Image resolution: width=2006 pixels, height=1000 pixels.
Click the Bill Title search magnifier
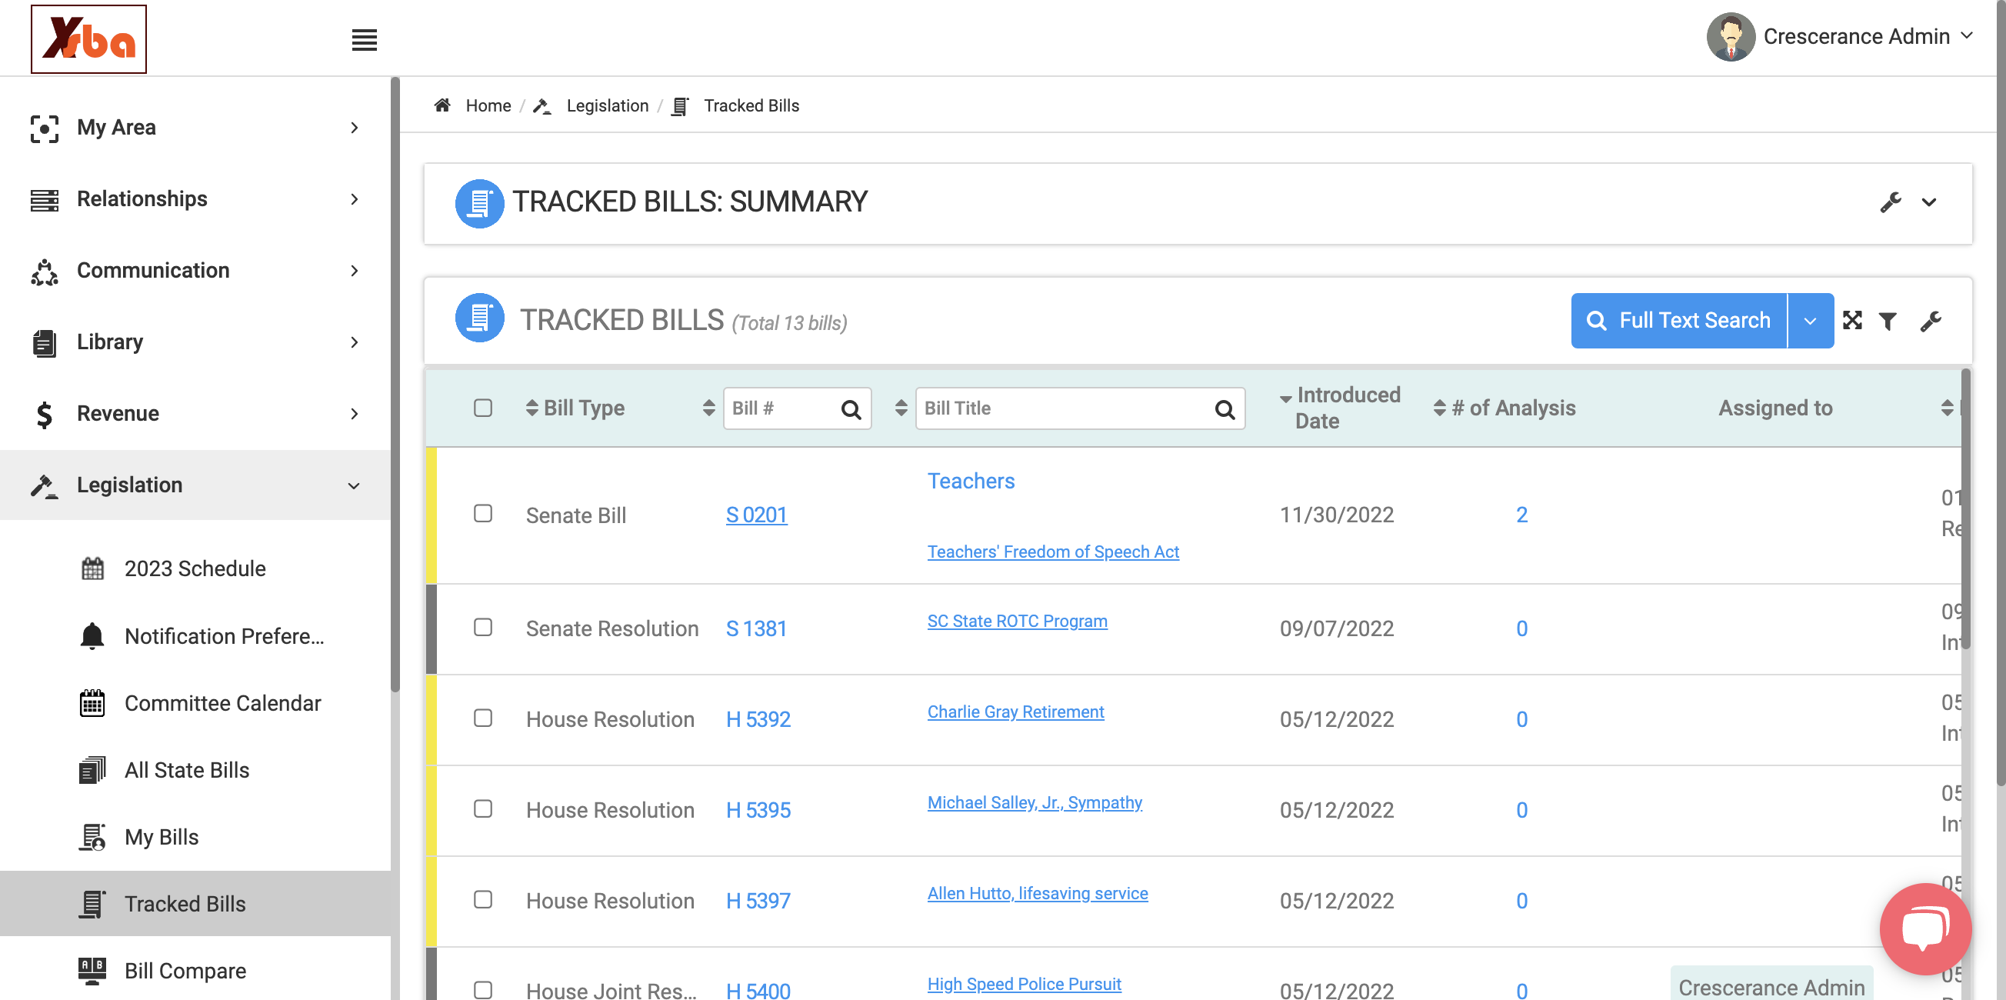[1225, 409]
